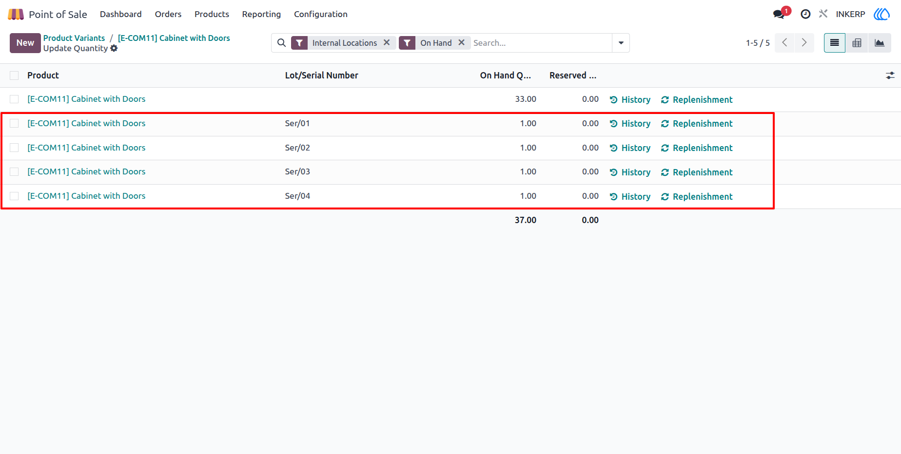Expand the search options dropdown arrow

[x=621, y=43]
